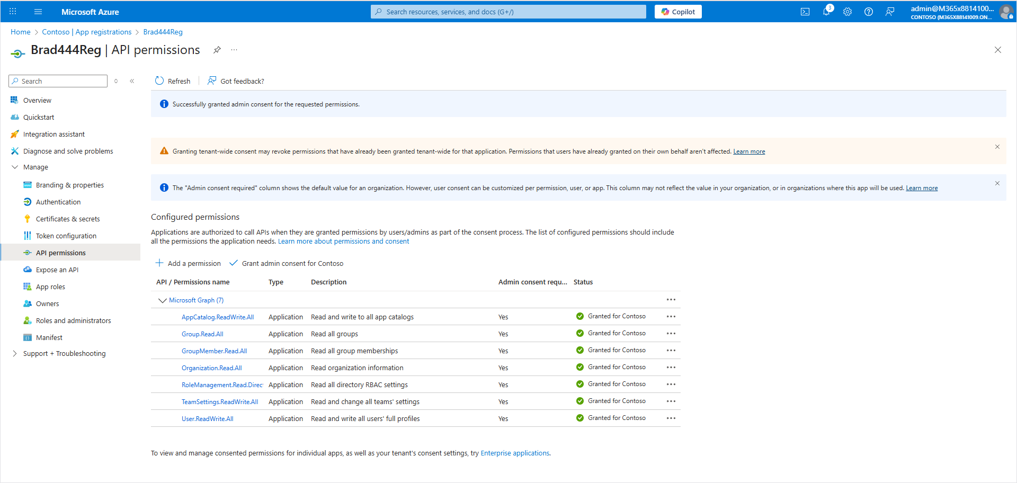
Task: Launch Copilot from the top bar
Action: [x=678, y=12]
